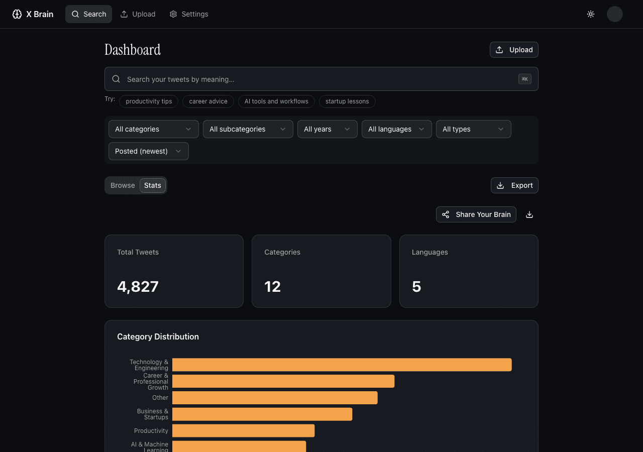Image resolution: width=643 pixels, height=452 pixels.
Task: Click the magnifier icon in the search field
Action: [x=116, y=79]
